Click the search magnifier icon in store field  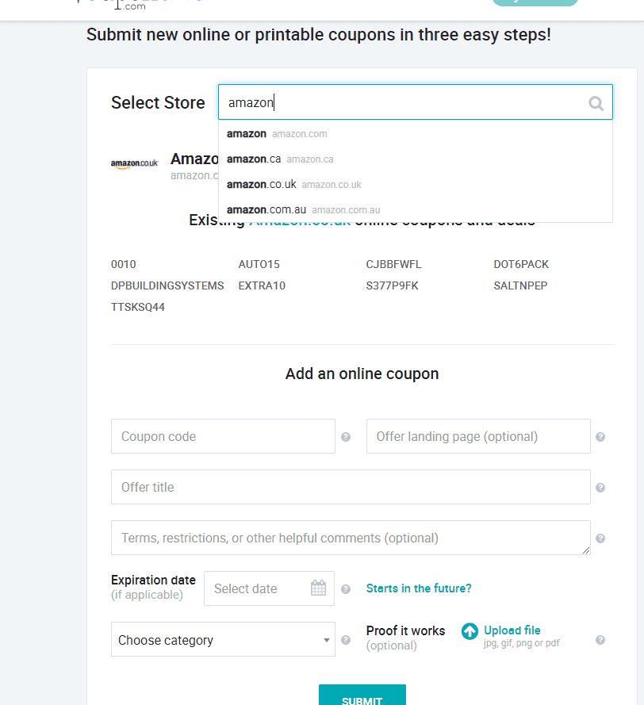[596, 103]
